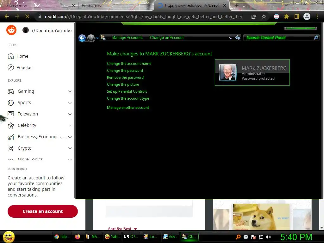Click Manage another account link

(128, 108)
